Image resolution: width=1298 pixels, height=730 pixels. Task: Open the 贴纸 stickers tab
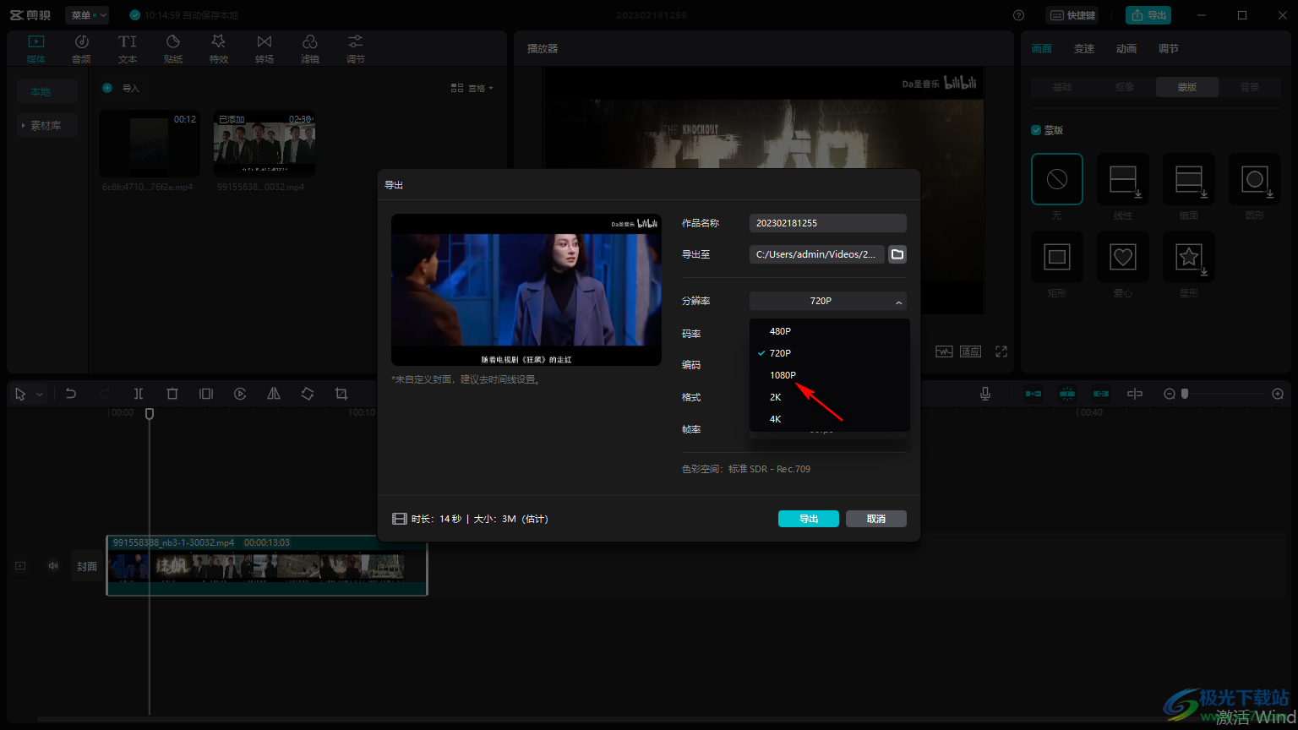(173, 49)
